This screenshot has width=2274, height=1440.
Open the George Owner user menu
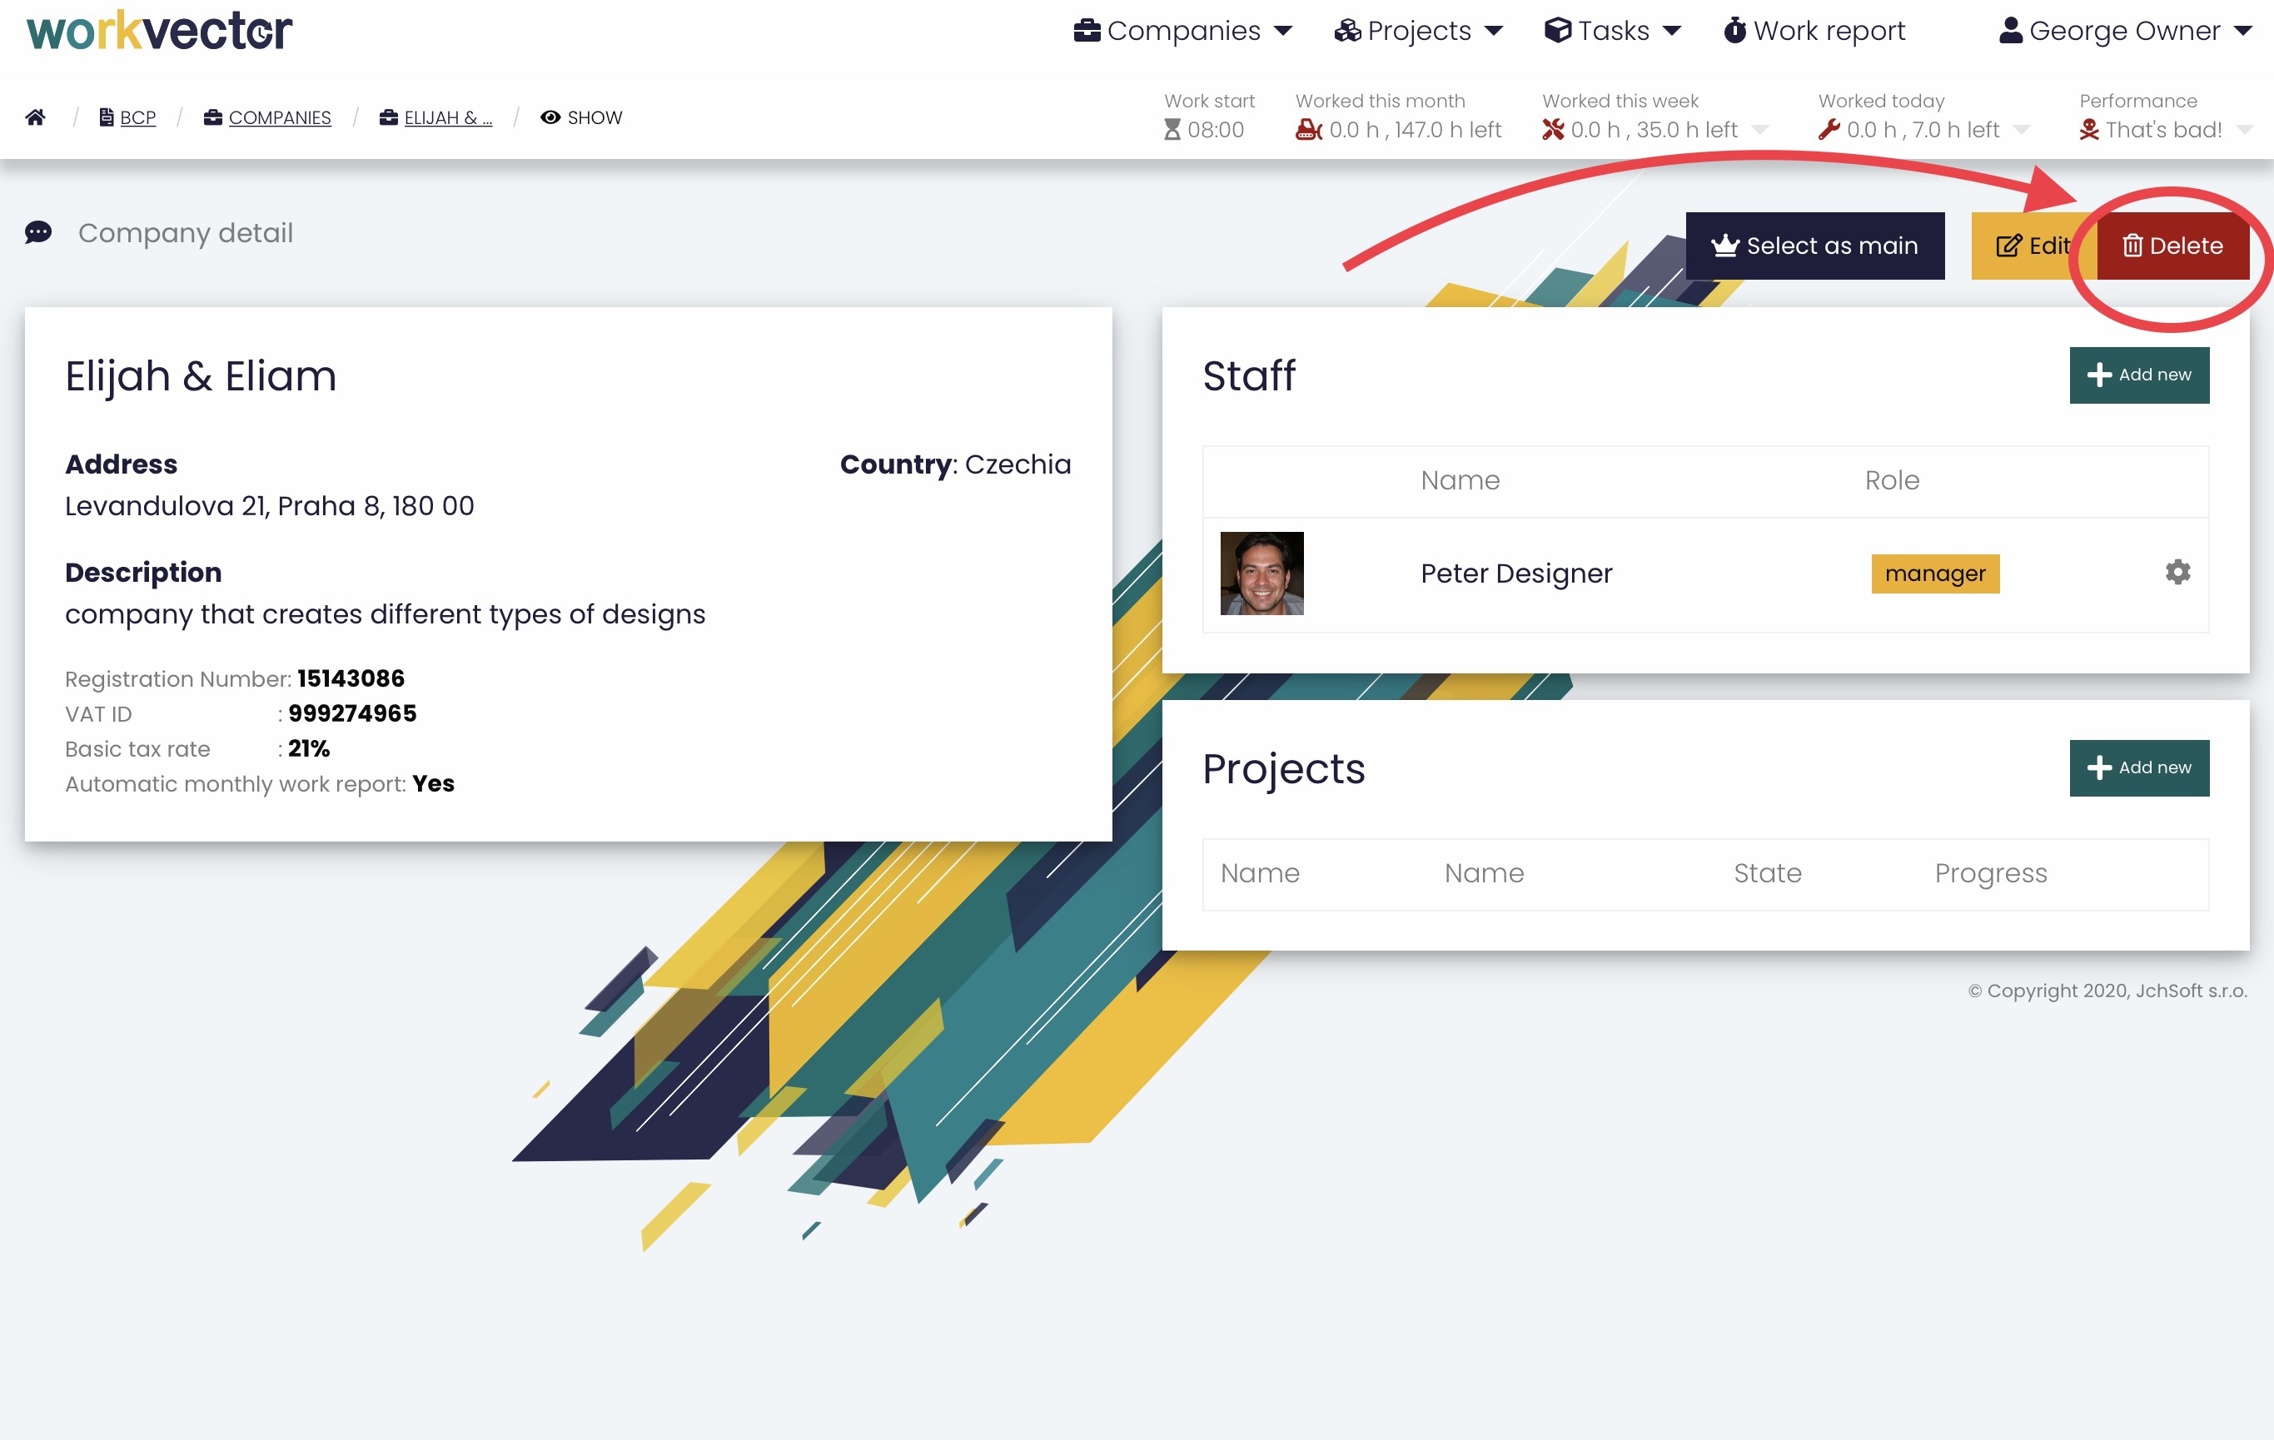pyautogui.click(x=2125, y=30)
